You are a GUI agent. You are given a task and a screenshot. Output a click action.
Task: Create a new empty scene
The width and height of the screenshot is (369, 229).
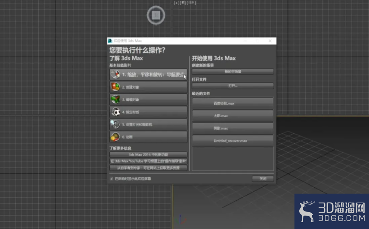click(233, 71)
